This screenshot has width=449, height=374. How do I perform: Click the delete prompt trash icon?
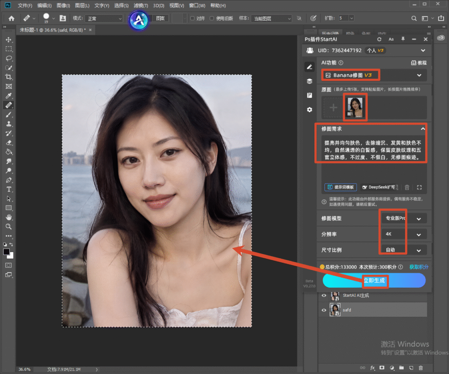tap(407, 187)
